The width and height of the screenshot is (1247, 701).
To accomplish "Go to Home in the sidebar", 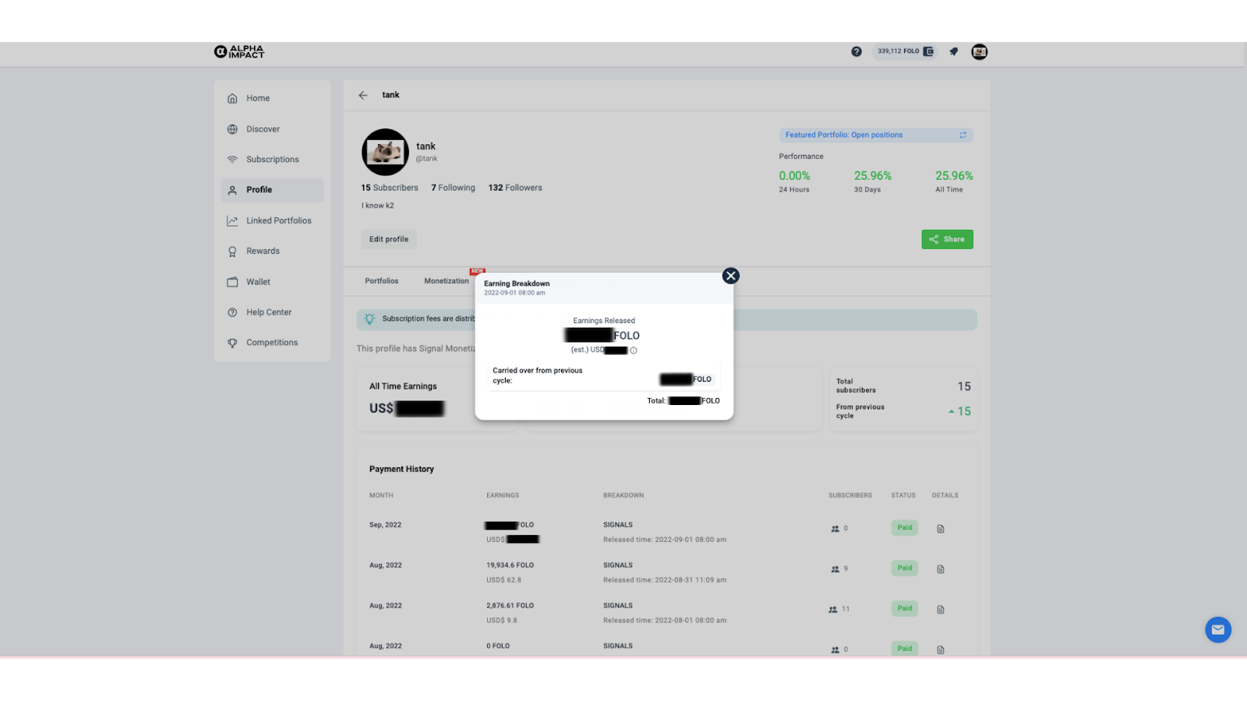I will click(x=272, y=98).
